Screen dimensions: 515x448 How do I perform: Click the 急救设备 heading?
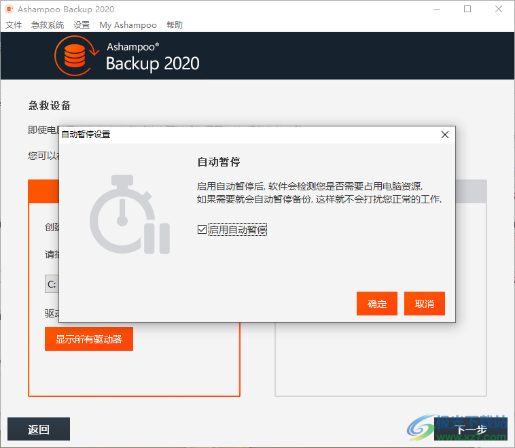[50, 105]
